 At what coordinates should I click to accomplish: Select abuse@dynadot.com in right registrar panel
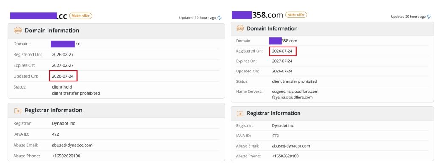pyautogui.click(x=291, y=146)
